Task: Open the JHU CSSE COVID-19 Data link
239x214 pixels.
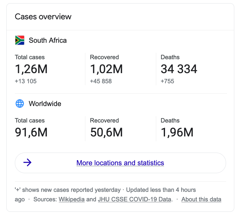Action: coord(135,199)
